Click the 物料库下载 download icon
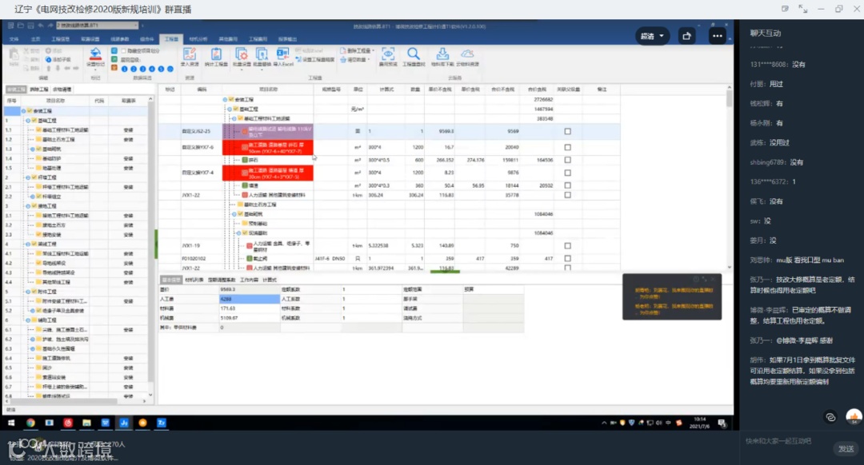This screenshot has height=465, width=864. (442, 54)
